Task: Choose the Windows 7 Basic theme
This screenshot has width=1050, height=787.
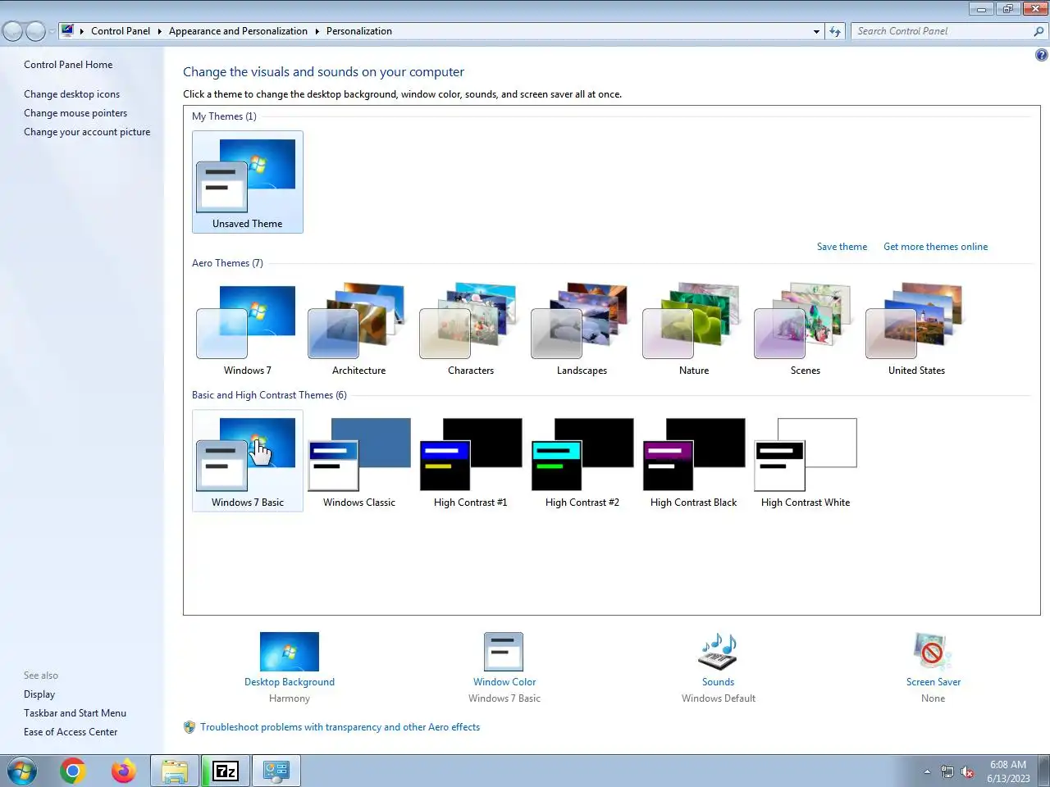Action: tap(247, 461)
